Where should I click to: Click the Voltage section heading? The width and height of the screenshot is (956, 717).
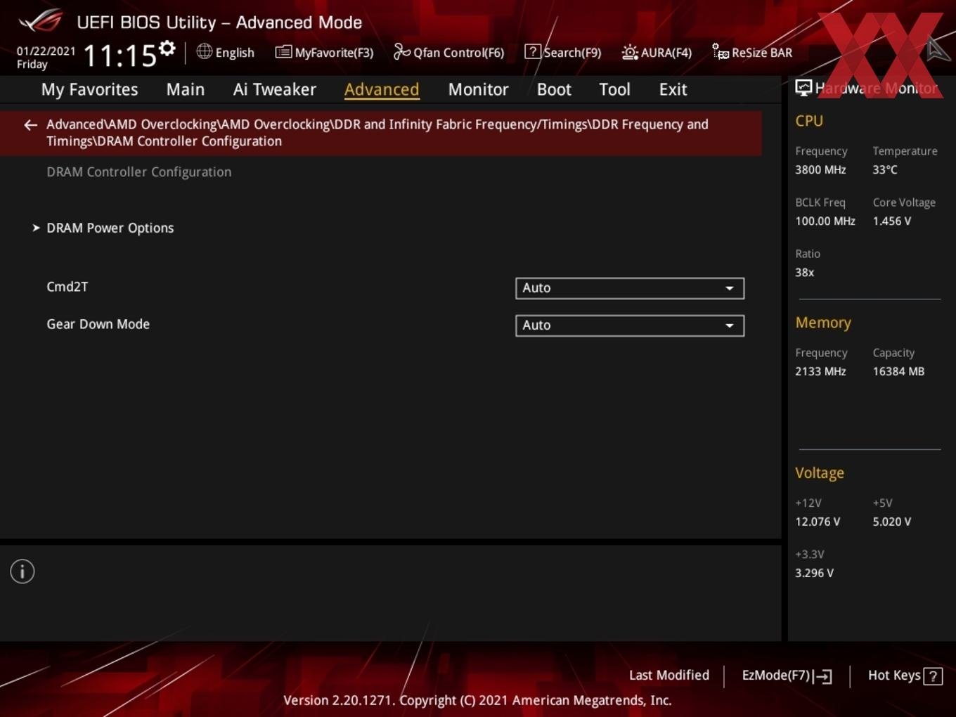pyautogui.click(x=820, y=473)
